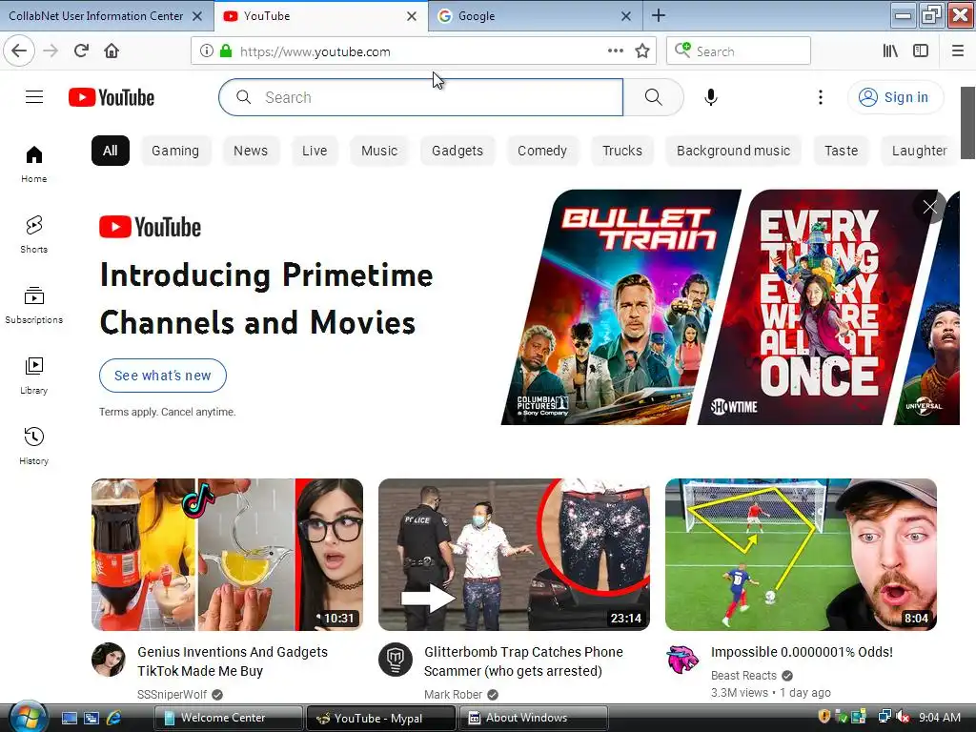
Task: Open Everything Everywhere All At Once poster
Action: pyautogui.click(x=818, y=308)
